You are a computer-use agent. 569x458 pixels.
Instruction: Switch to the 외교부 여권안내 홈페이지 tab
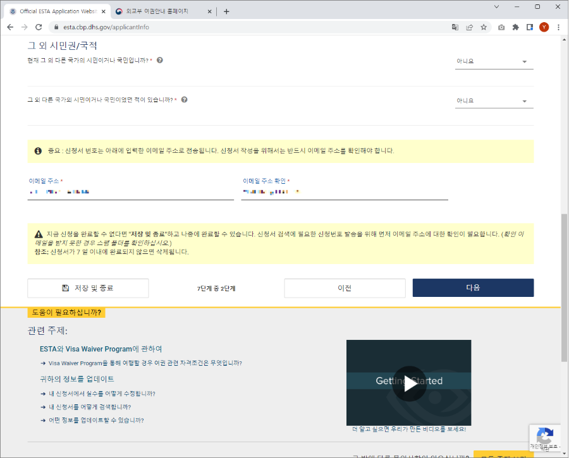(x=163, y=11)
